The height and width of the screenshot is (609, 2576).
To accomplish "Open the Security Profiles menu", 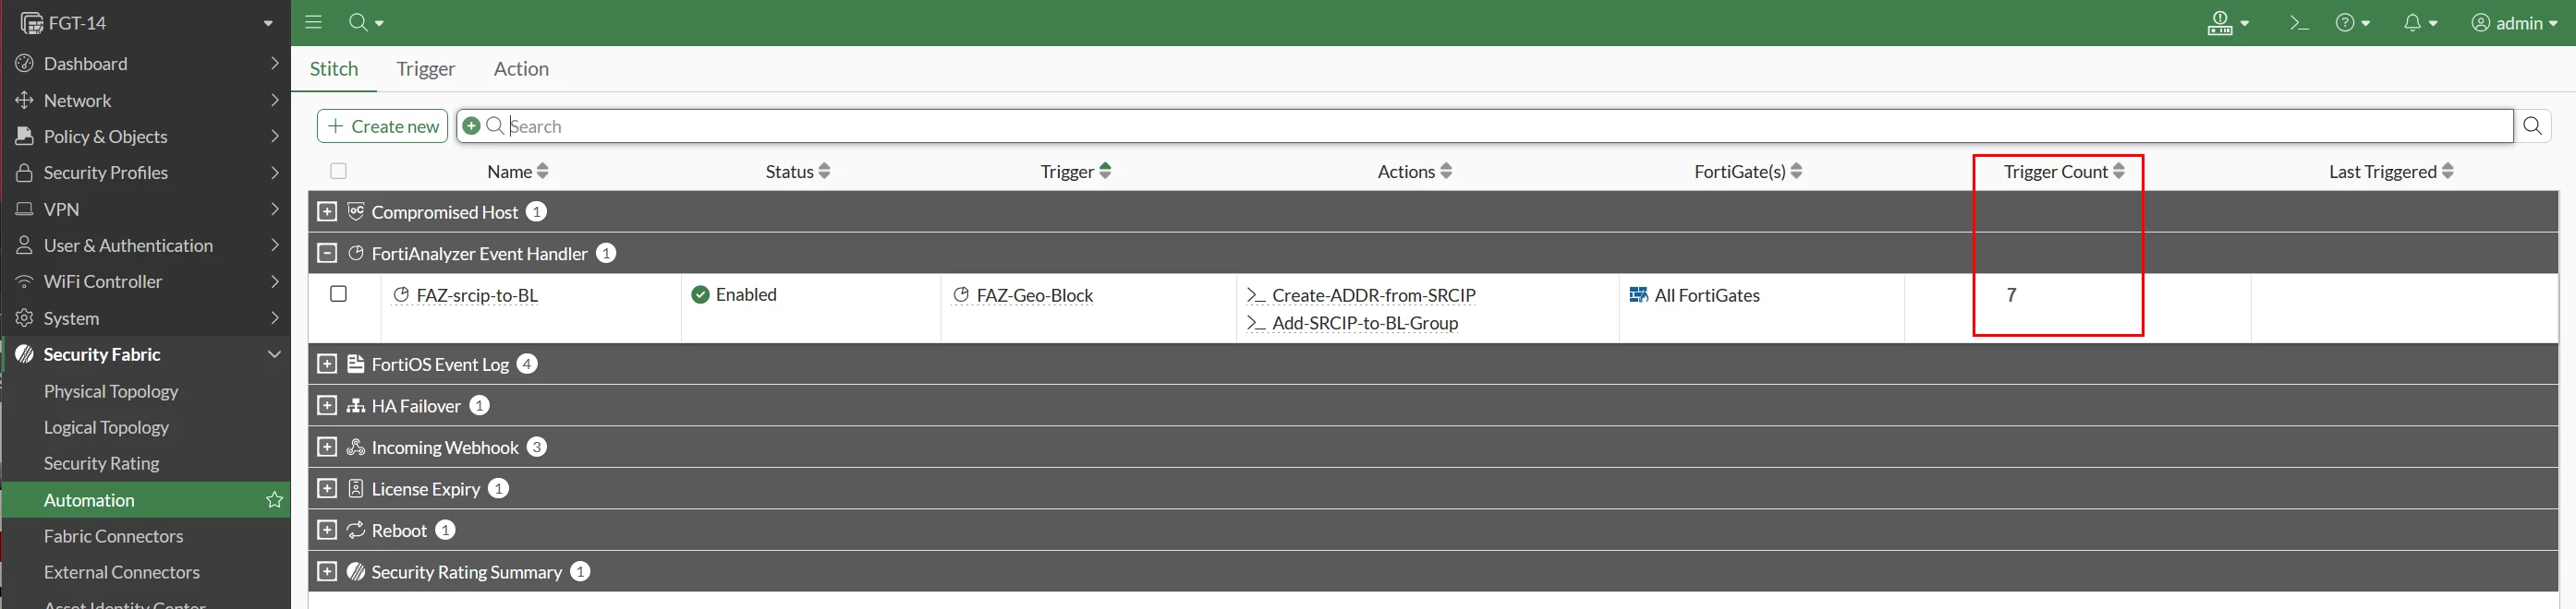I will pos(147,173).
